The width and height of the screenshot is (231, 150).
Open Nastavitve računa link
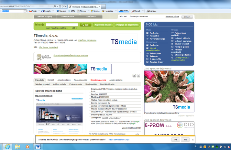[172, 17]
